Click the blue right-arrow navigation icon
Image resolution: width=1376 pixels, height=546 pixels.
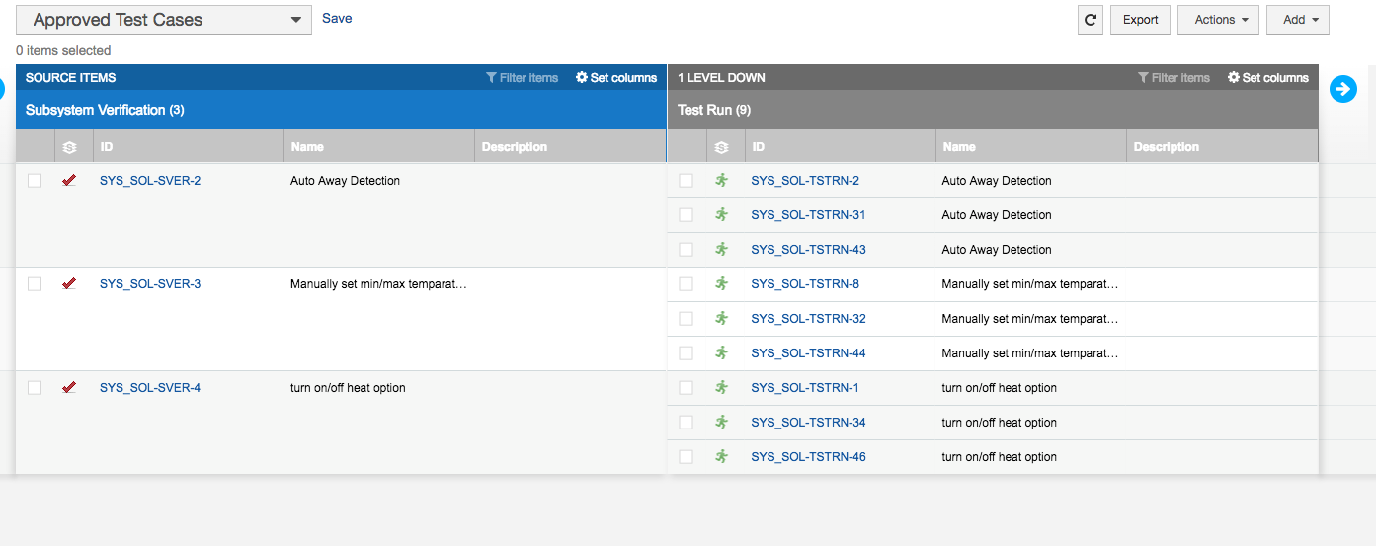1343,89
